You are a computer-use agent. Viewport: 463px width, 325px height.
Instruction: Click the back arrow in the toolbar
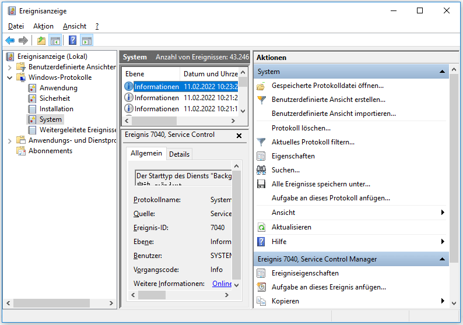pos(10,40)
